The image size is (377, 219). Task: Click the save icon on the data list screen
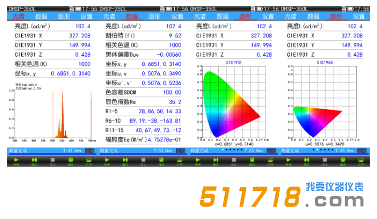click(161, 160)
